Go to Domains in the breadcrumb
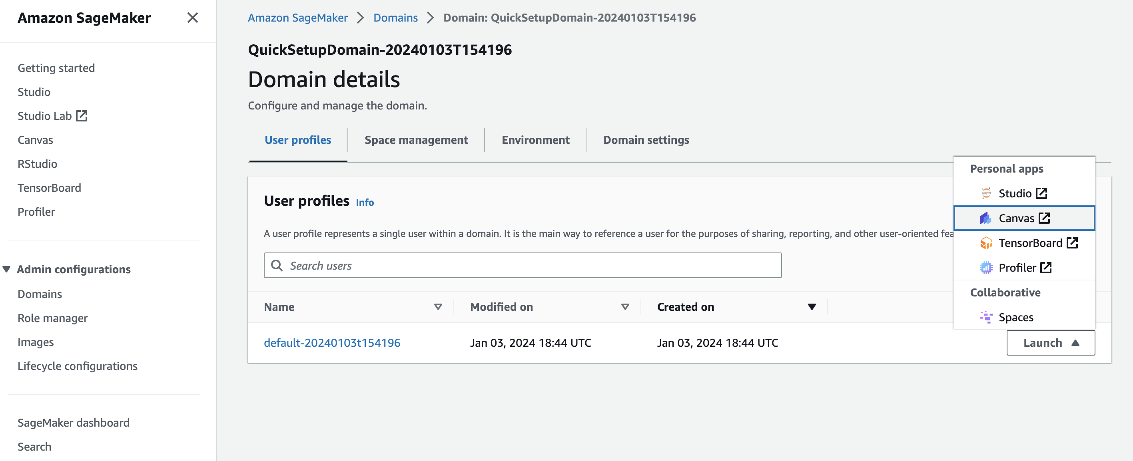The image size is (1133, 461). click(395, 18)
